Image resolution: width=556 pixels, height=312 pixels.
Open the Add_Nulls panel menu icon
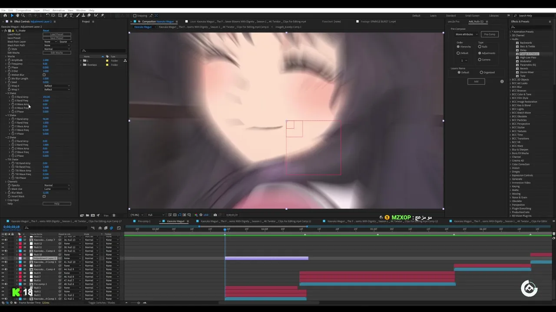[x=486, y=21]
